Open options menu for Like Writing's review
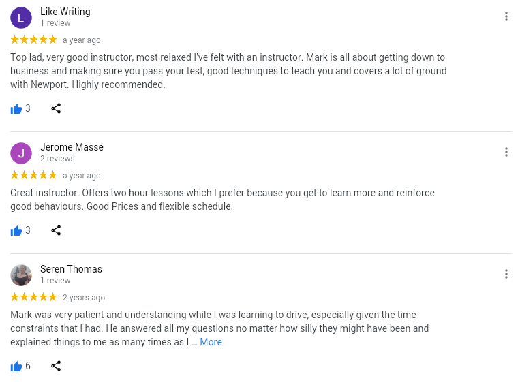Image resolution: width=520 pixels, height=389 pixels. coord(506,16)
